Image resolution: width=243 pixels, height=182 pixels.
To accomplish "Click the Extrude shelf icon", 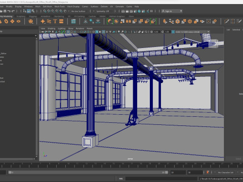I will coord(165,21).
